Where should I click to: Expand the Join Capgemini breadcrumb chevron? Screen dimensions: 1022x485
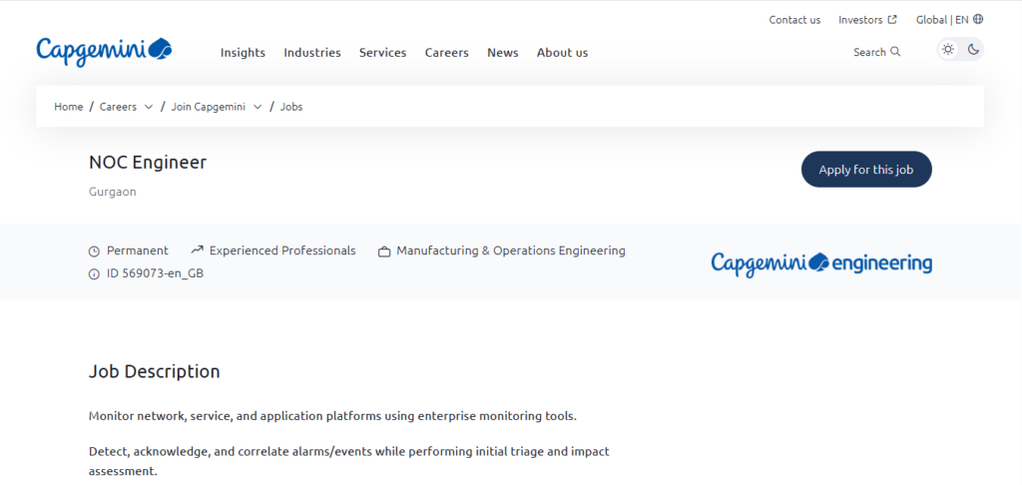tap(257, 107)
